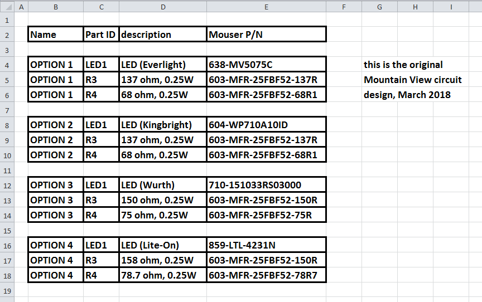Select cell '604-WP710A10ID'
This screenshot has width=482, height=302.
point(266,125)
